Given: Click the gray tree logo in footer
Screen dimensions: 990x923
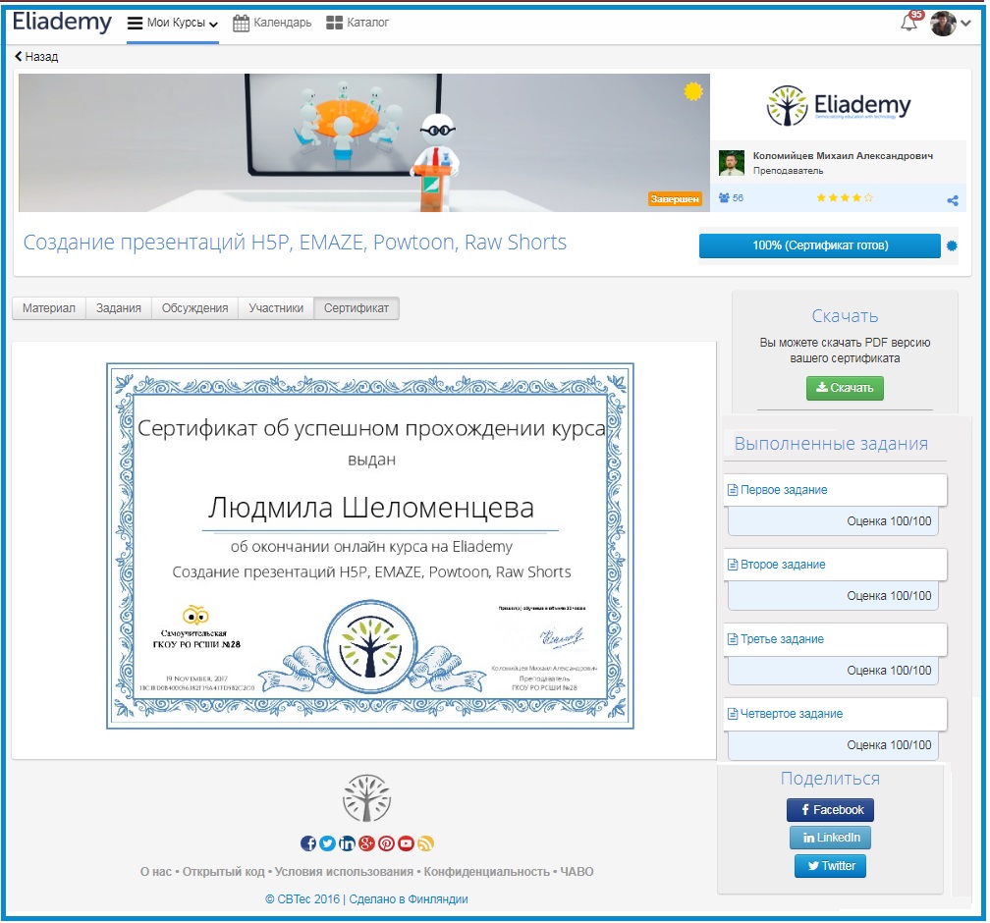Looking at the screenshot, I should pyautogui.click(x=368, y=800).
